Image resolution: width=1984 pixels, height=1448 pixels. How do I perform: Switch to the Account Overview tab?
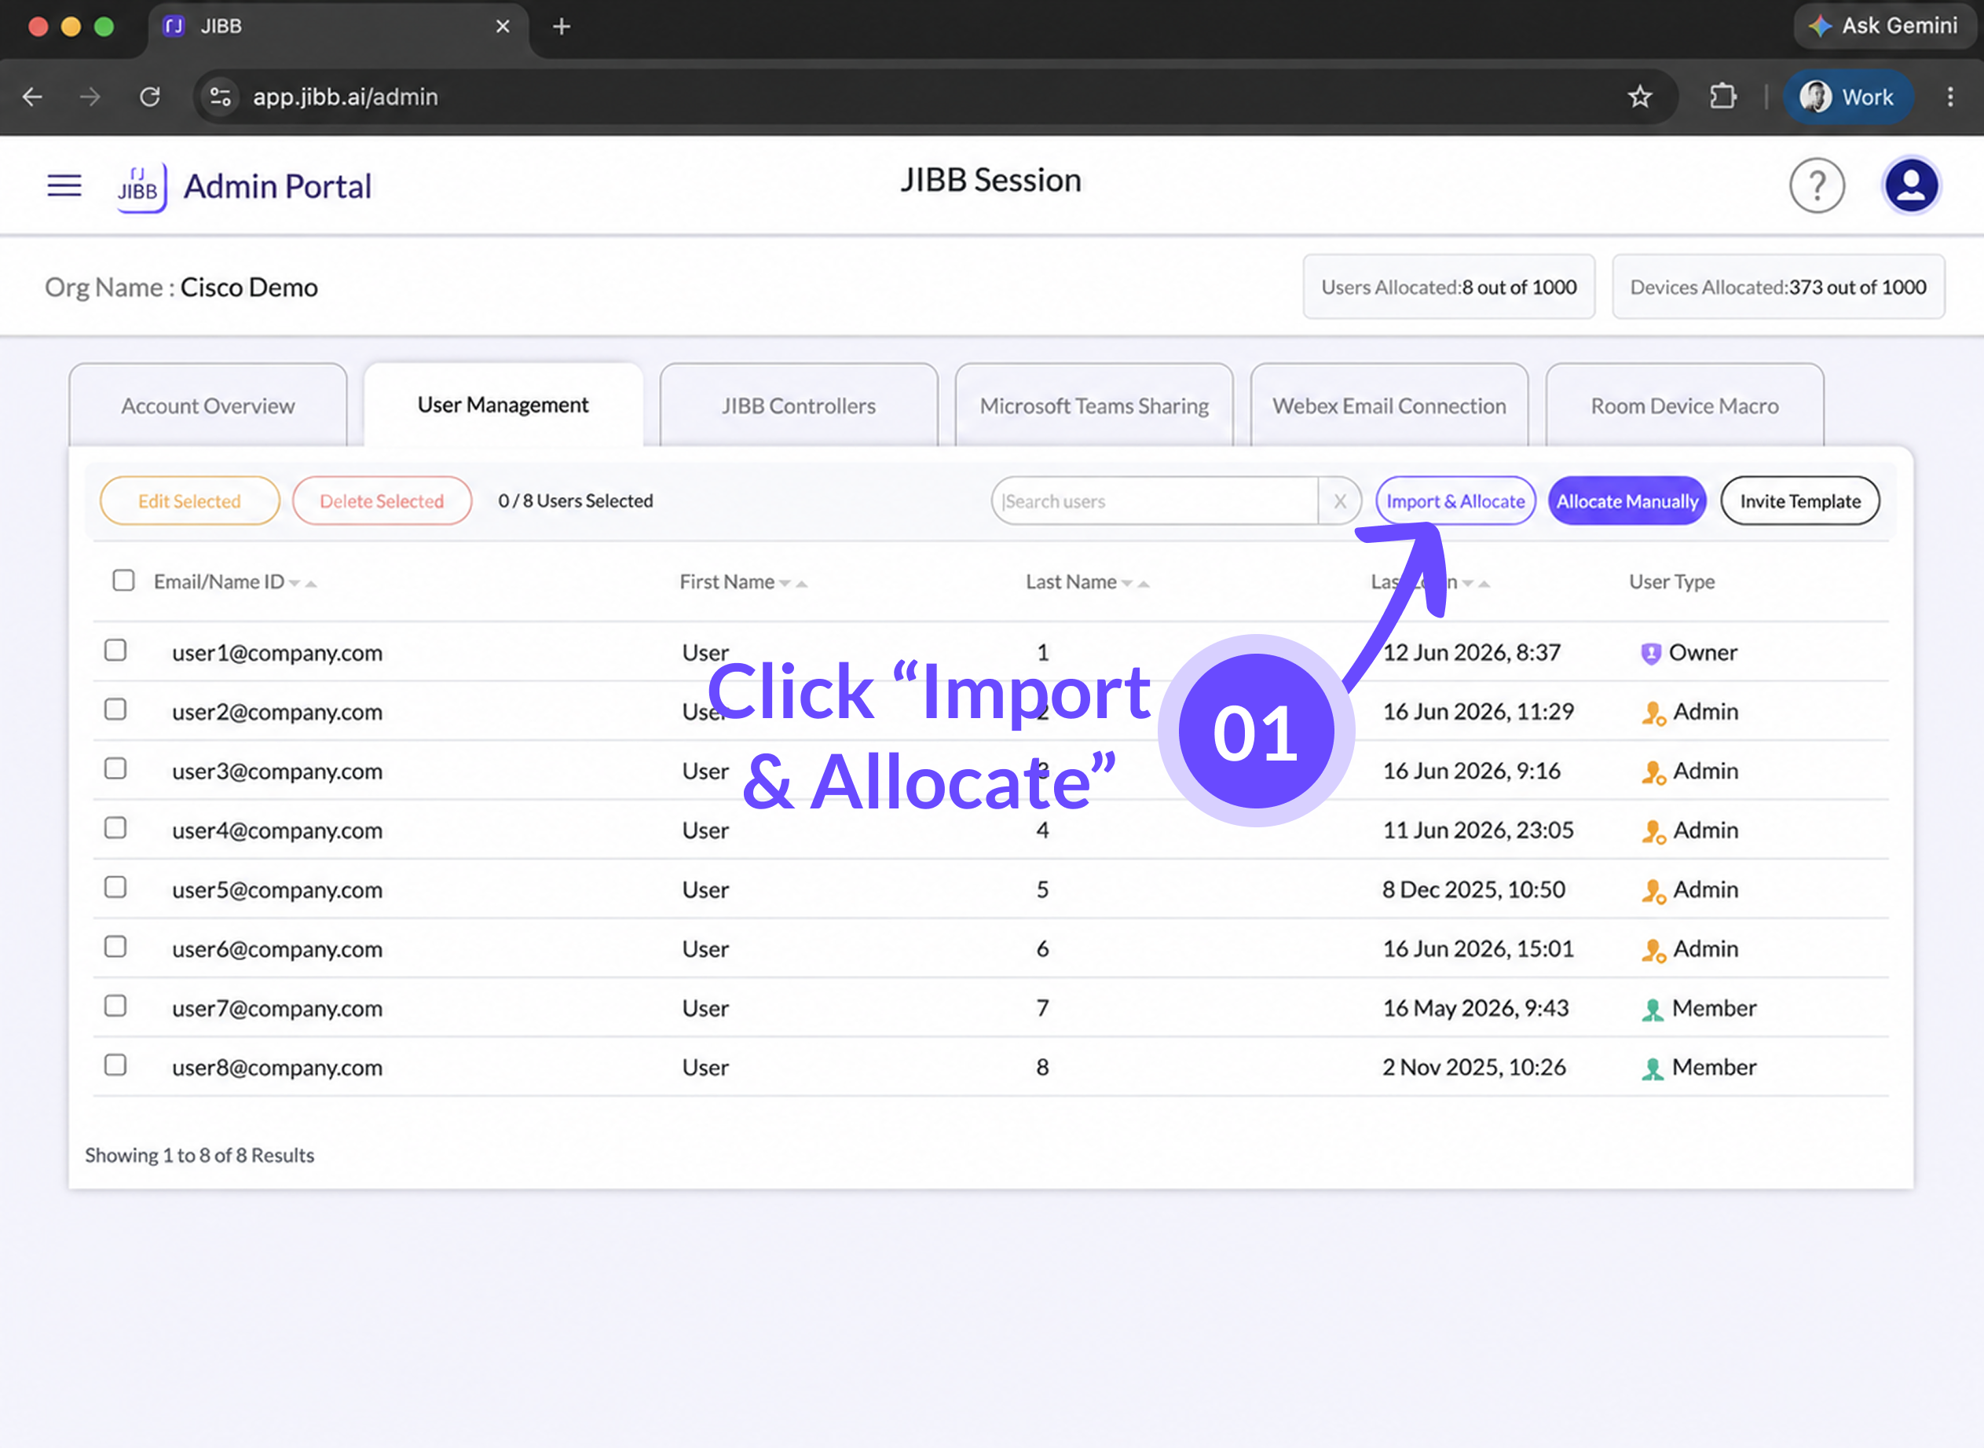[x=207, y=406]
